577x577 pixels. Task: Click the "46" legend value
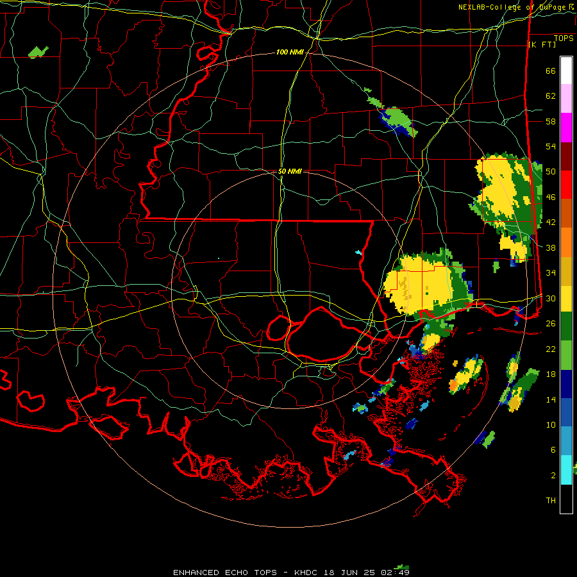pos(551,197)
